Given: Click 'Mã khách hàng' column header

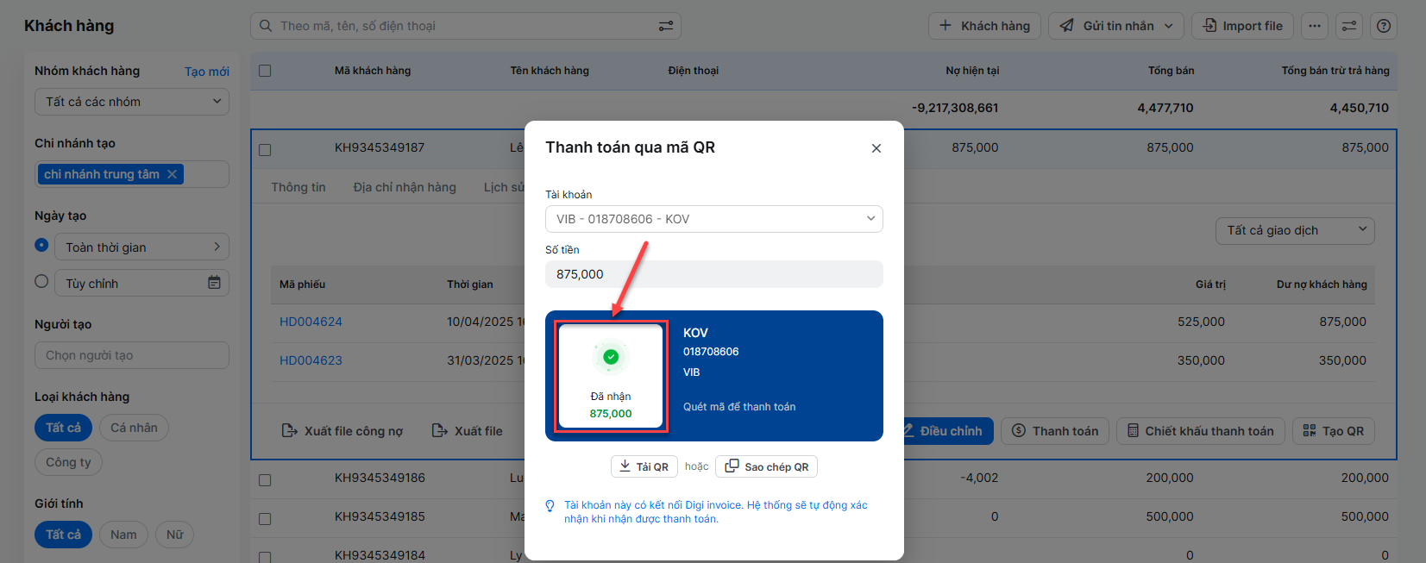Looking at the screenshot, I should coord(373,71).
